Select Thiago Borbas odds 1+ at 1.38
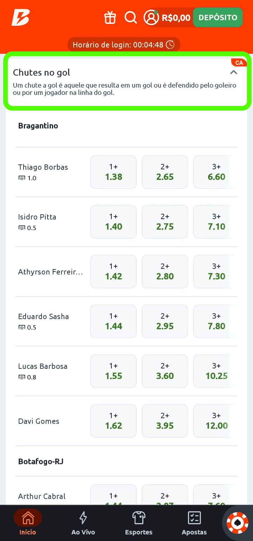Image resolution: width=253 pixels, height=541 pixels. pyautogui.click(x=113, y=172)
